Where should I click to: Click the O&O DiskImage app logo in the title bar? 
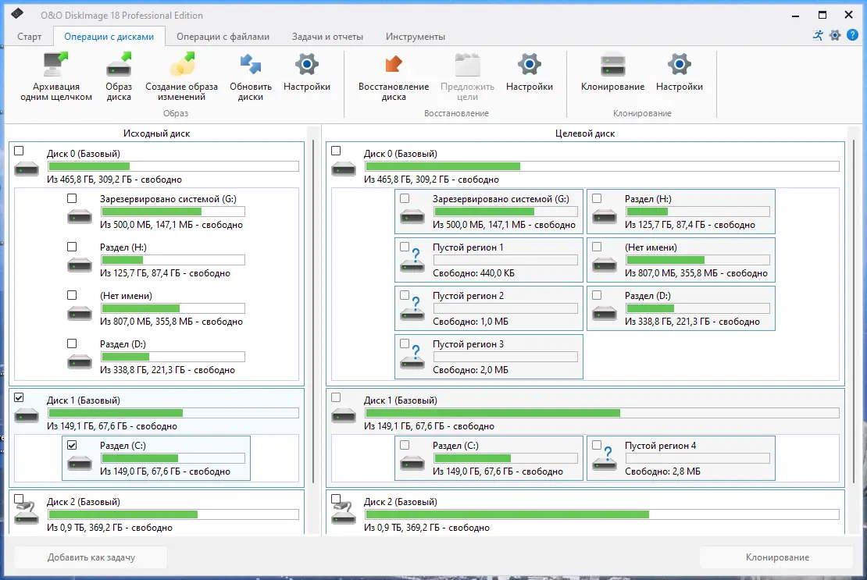[17, 13]
